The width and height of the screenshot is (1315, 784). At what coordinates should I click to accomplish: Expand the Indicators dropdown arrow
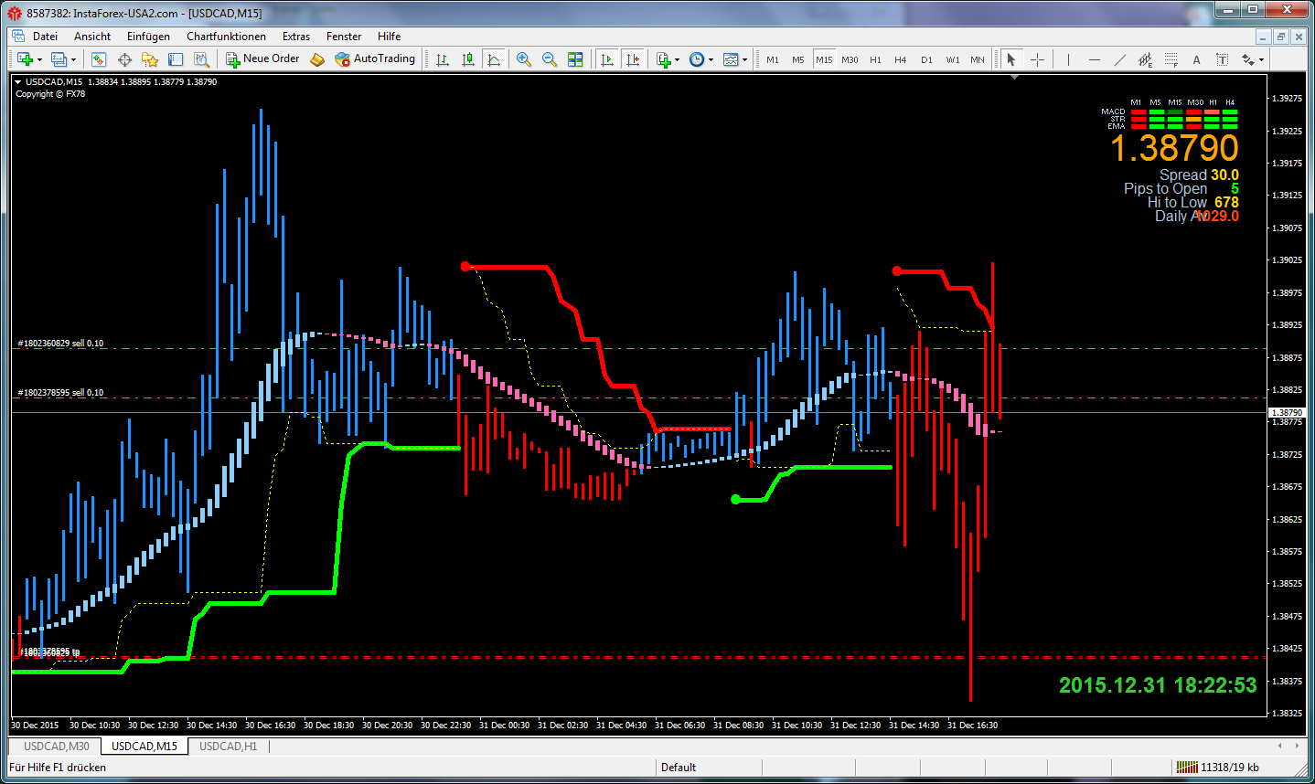click(678, 60)
